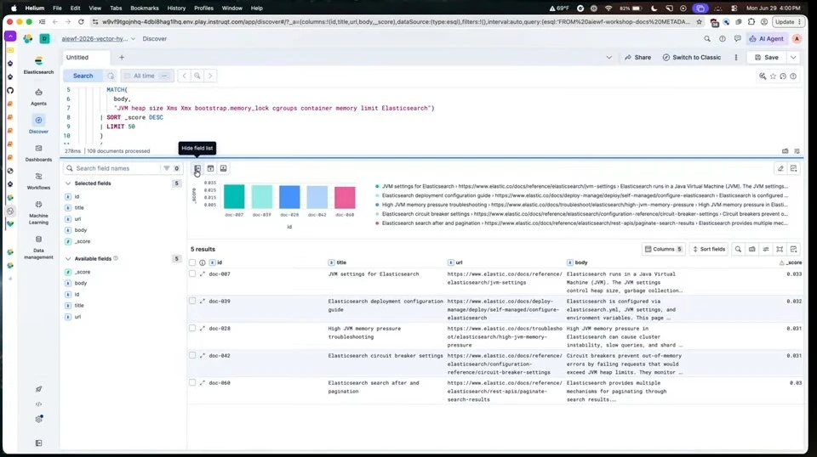Open the AI Agent panel
817x457 pixels.
click(767, 38)
